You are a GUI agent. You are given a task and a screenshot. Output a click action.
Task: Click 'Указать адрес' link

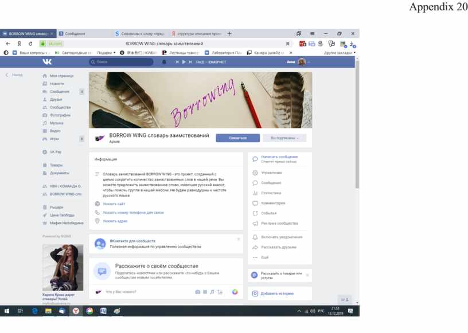coord(115,221)
